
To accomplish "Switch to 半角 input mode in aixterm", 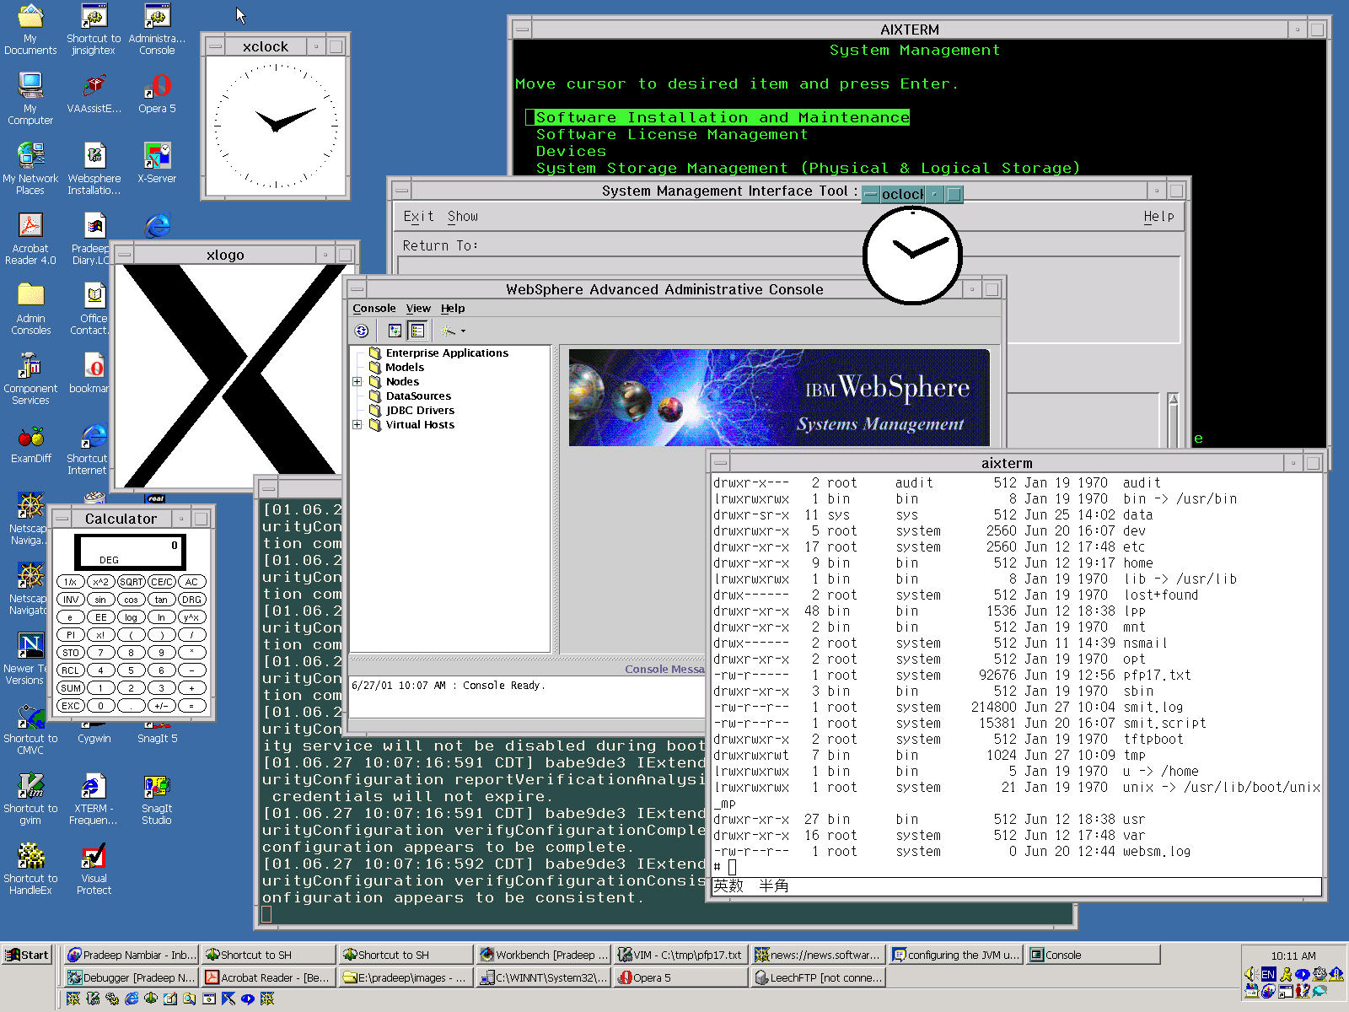I will coord(777,886).
